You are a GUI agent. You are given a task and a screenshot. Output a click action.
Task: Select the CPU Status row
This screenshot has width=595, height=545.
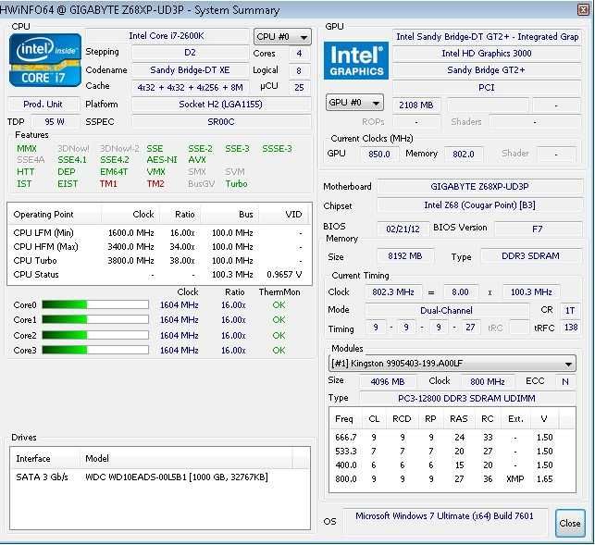[x=159, y=275]
